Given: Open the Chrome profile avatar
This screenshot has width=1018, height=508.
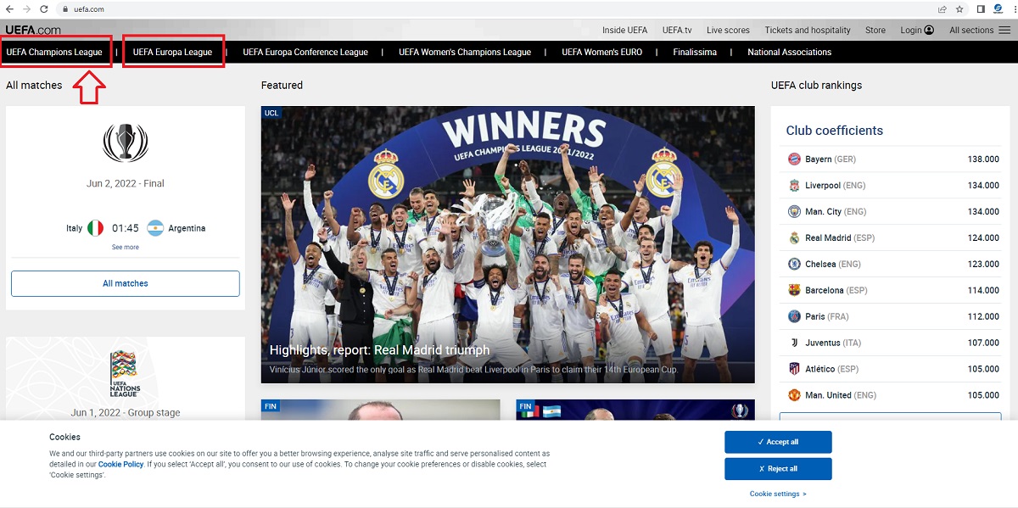Looking at the screenshot, I should 998,8.
